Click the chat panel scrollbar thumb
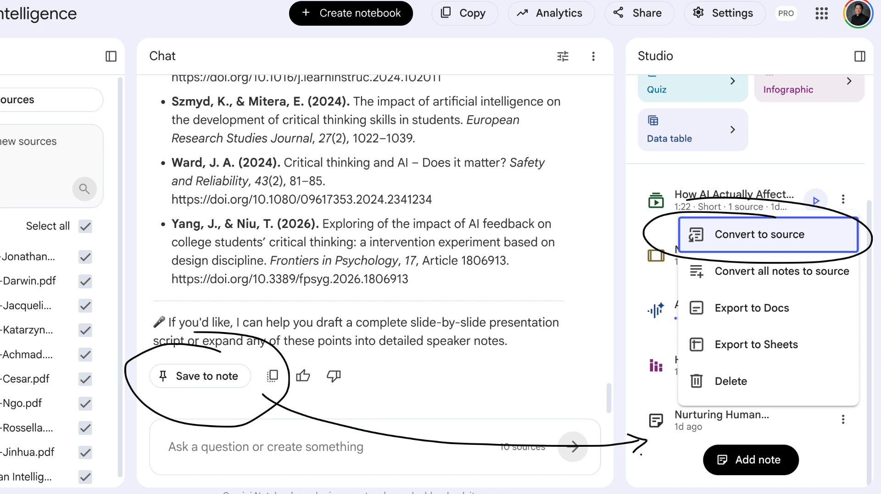Screen dimensions: 881x494 point(608,398)
